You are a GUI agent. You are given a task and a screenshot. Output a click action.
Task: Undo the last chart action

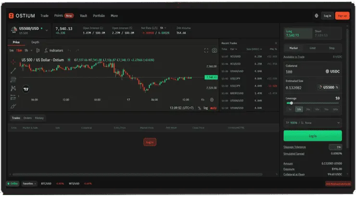69,50
